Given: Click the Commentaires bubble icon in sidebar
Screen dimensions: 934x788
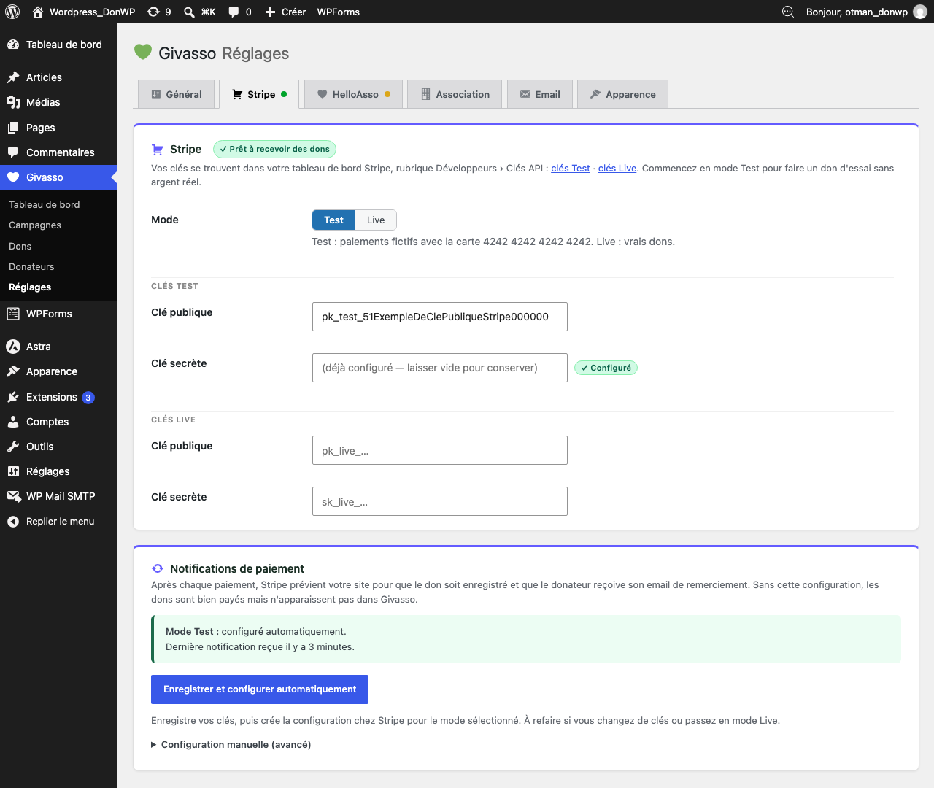Looking at the screenshot, I should 13,152.
